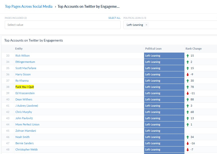Open Noah Smith account link
This screenshot has width=217, height=154.
click(x=22, y=137)
